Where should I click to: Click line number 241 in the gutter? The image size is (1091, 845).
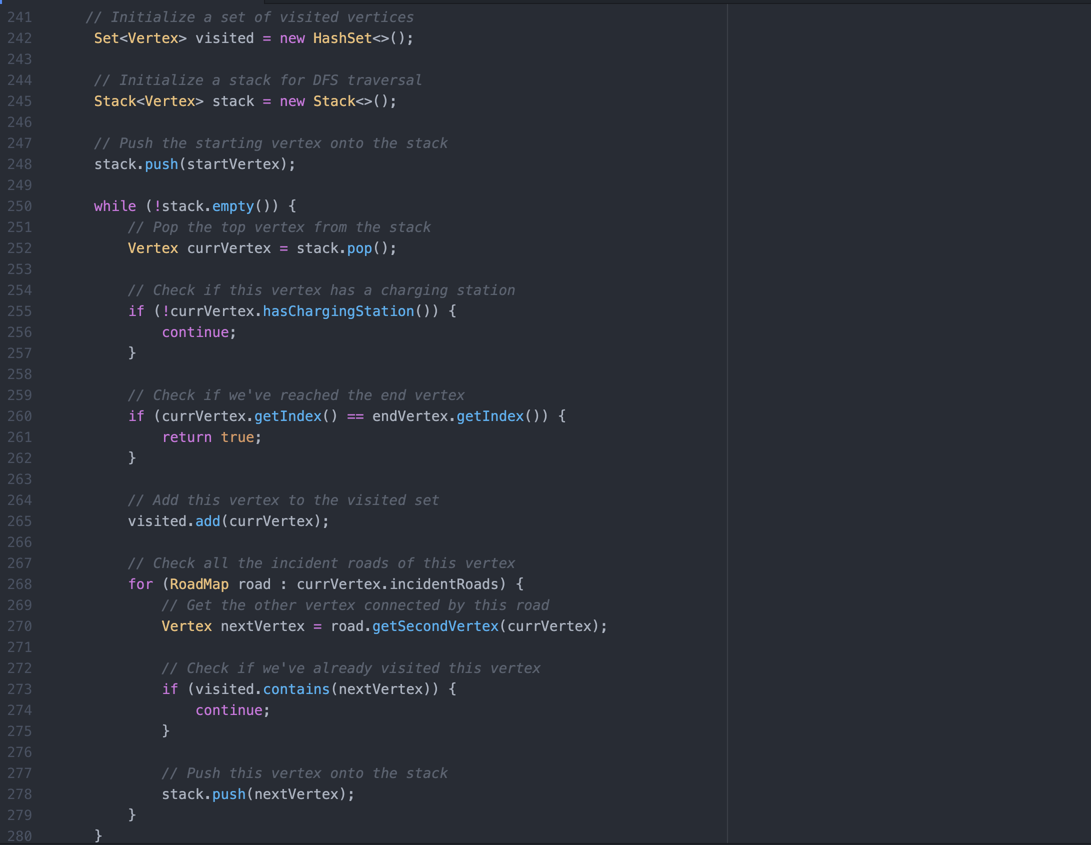tap(20, 16)
